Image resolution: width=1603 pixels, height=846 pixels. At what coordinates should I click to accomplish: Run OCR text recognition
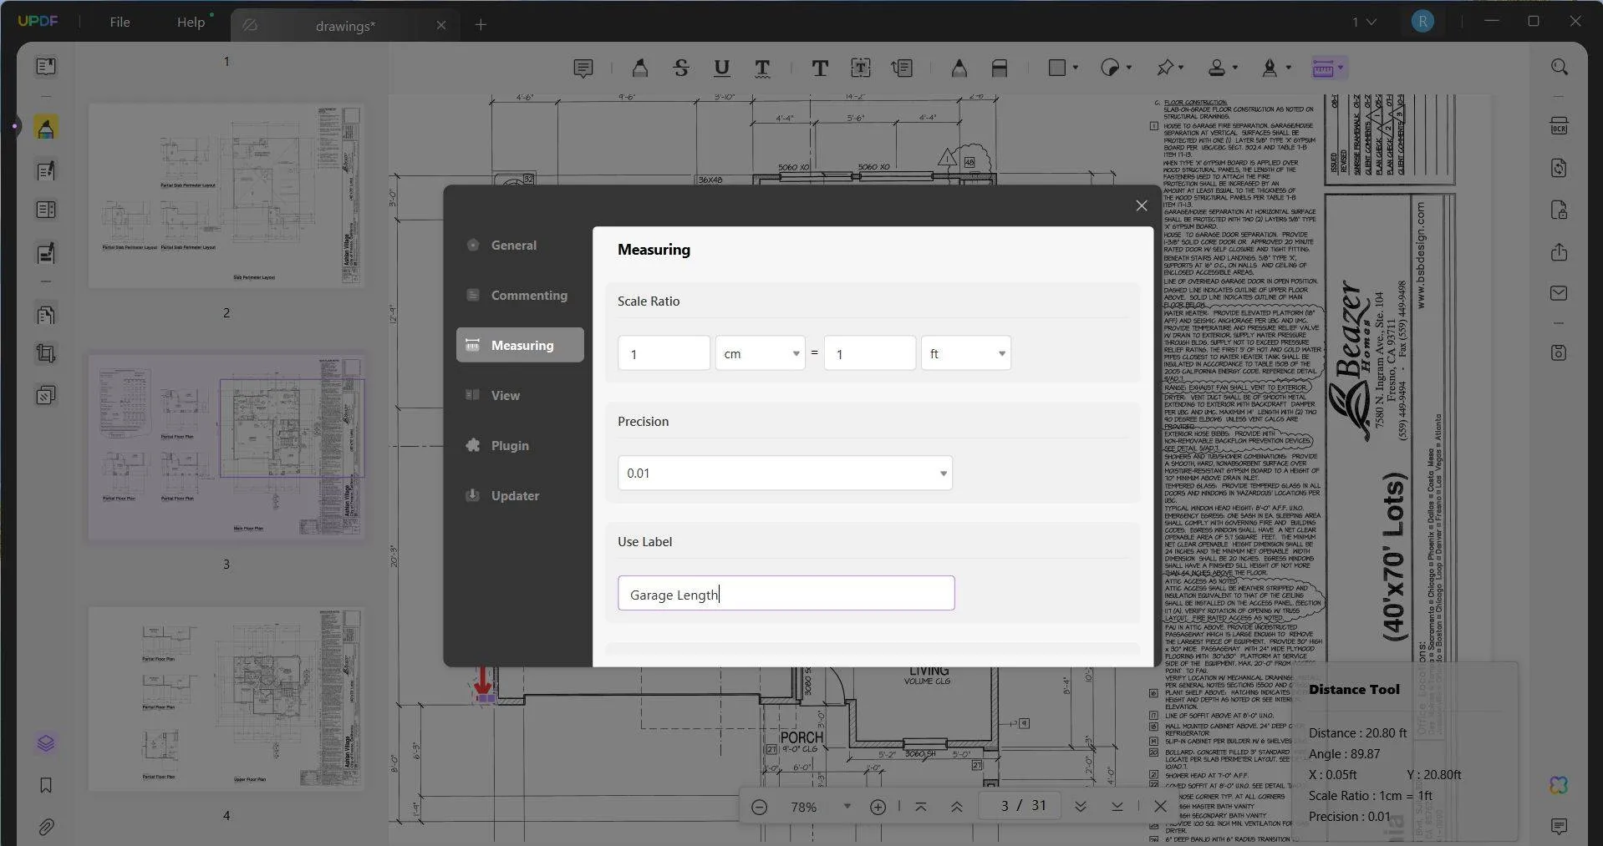(1559, 126)
